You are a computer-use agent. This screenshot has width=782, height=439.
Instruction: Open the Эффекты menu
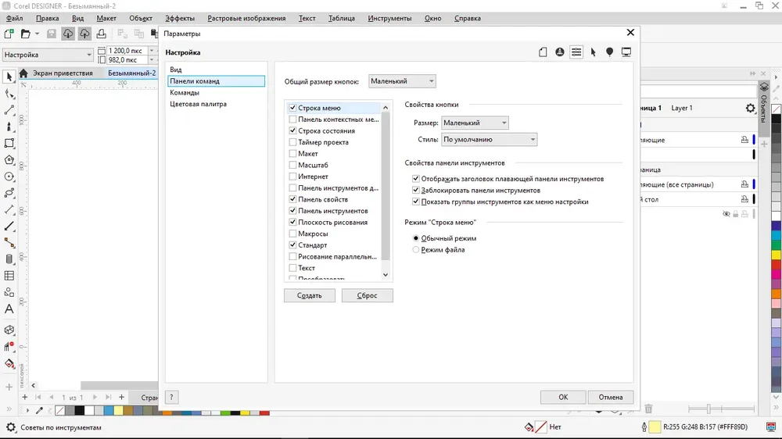tap(180, 18)
